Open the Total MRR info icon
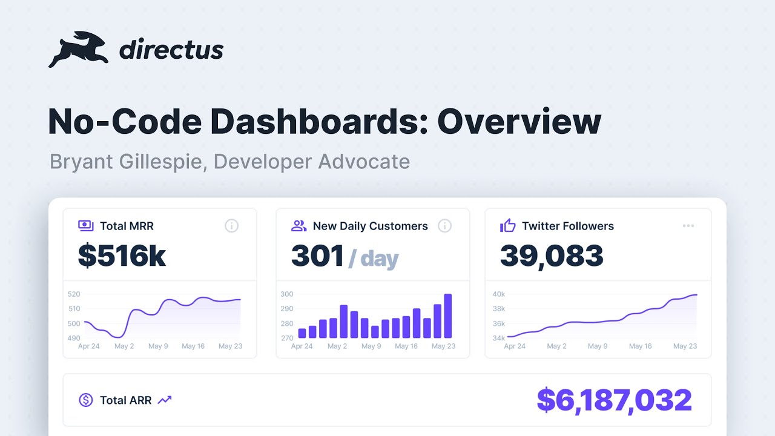Image resolution: width=775 pixels, height=436 pixels. pos(231,226)
